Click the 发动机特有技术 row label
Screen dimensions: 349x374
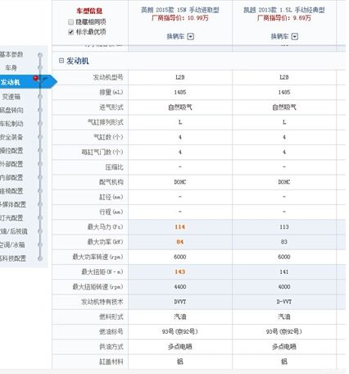[102, 302]
